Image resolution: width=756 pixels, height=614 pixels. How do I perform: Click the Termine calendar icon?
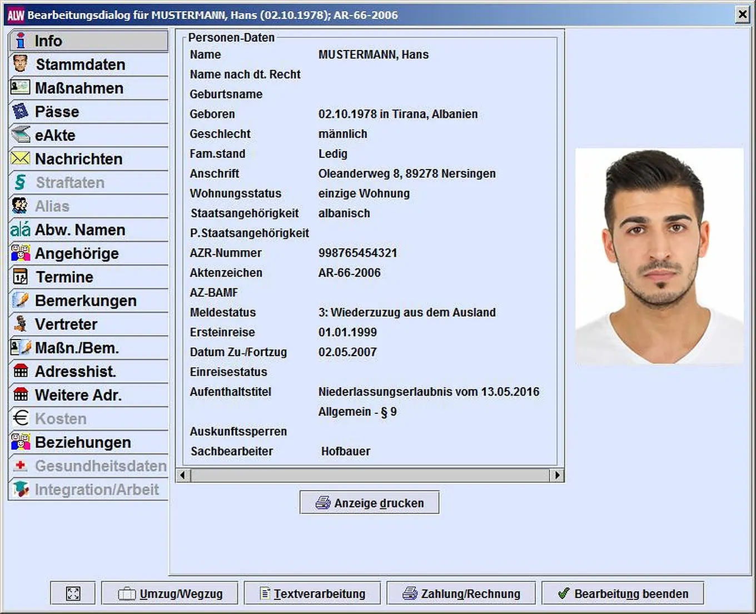click(21, 277)
